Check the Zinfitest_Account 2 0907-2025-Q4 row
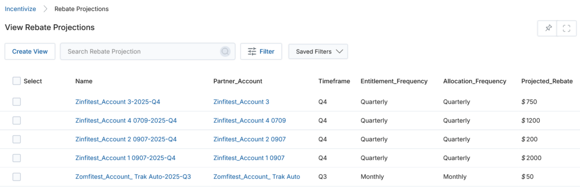Screen dimensions: 580x190 point(16,139)
